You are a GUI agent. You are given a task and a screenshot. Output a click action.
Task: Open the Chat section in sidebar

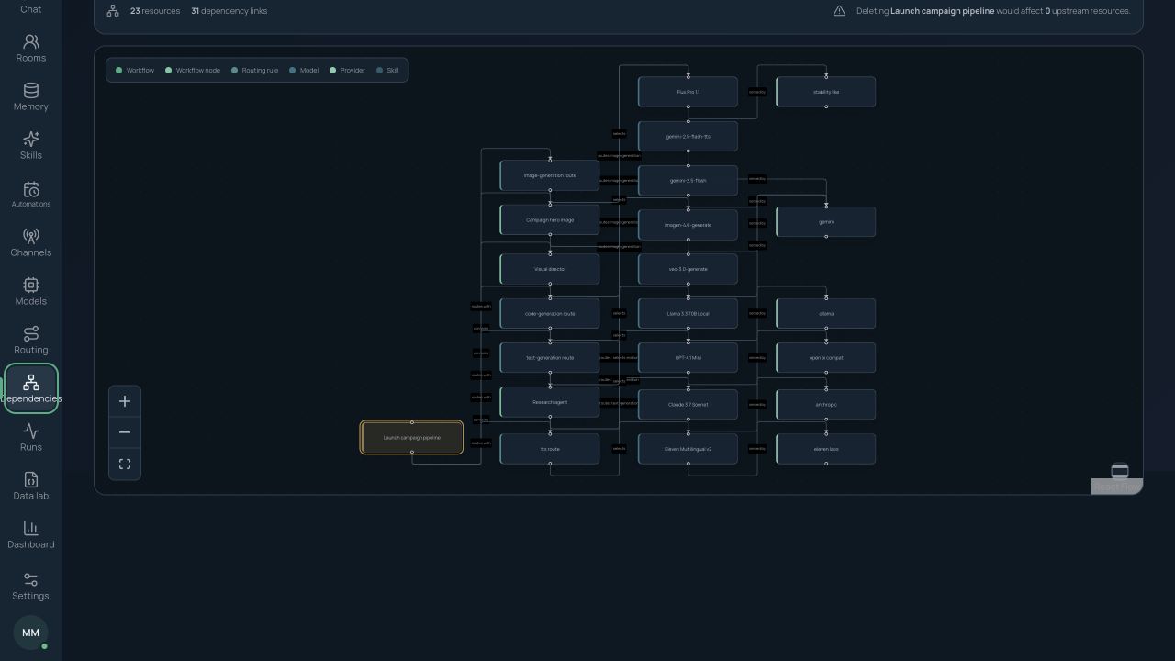pyautogui.click(x=30, y=8)
